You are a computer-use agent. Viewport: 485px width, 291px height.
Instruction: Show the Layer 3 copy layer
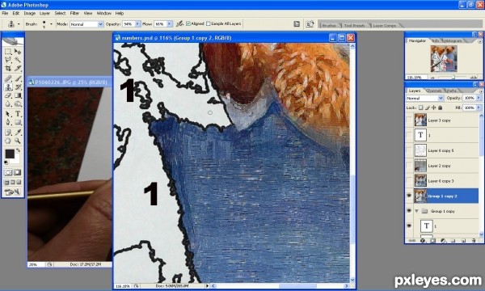coord(409,120)
